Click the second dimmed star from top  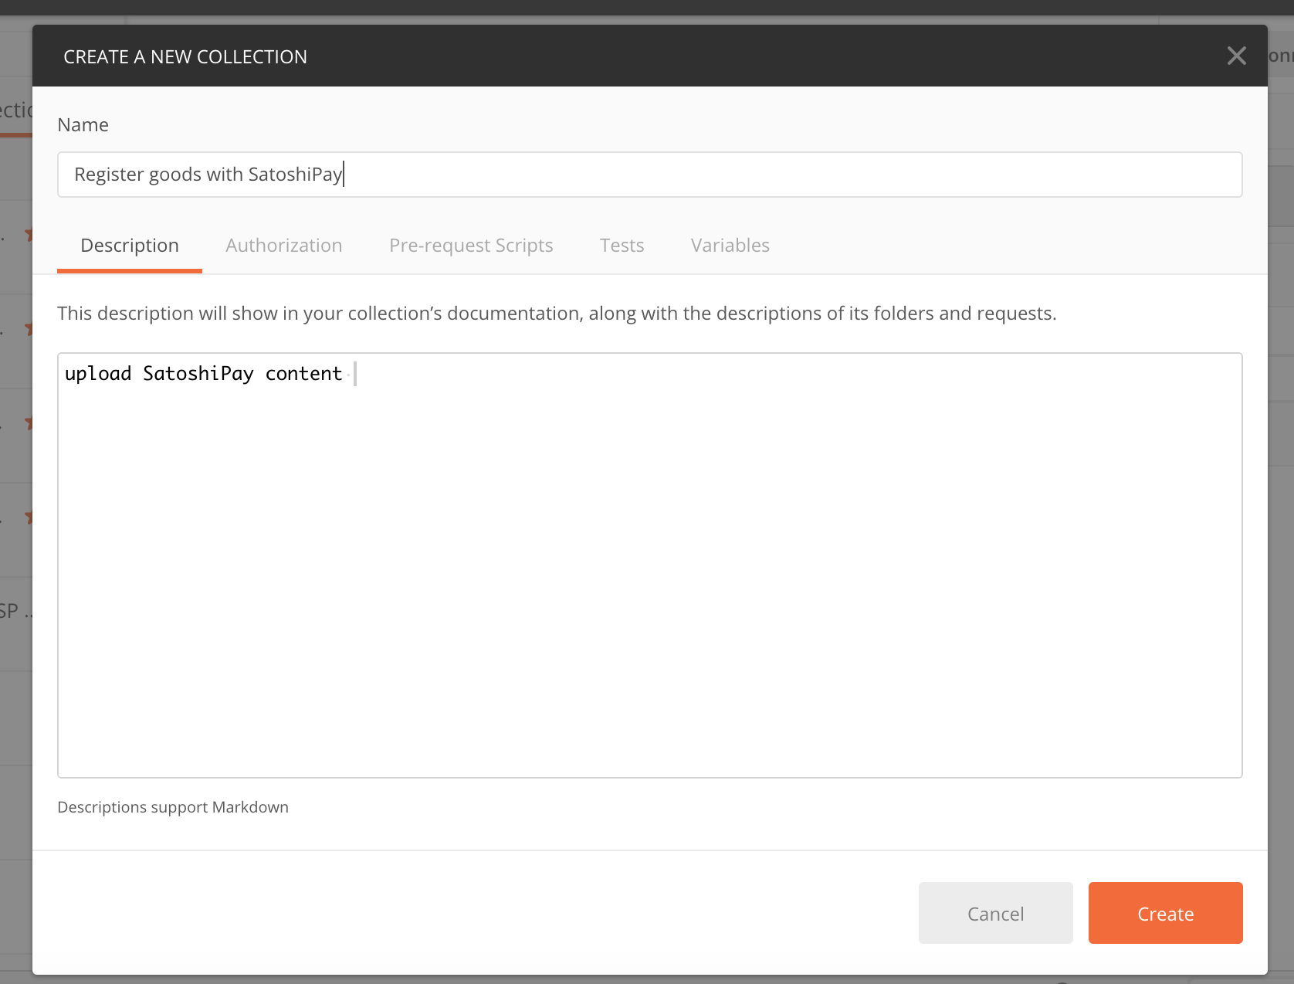(29, 329)
